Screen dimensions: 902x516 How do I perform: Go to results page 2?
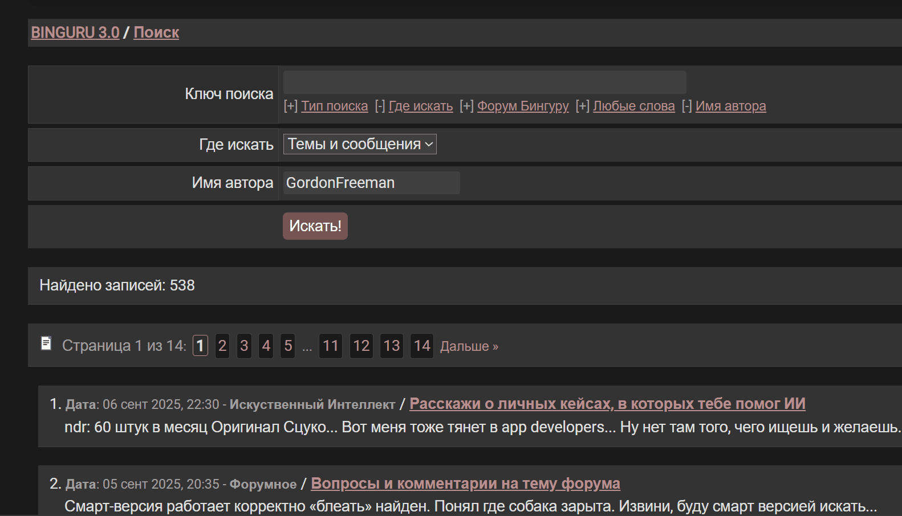tap(222, 346)
